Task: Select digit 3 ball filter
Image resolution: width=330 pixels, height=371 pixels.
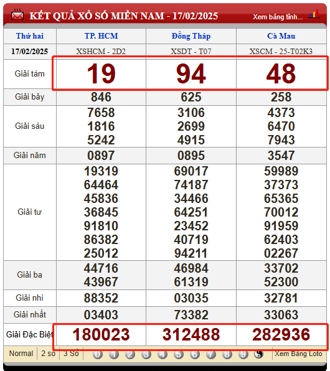Action: click(x=146, y=354)
